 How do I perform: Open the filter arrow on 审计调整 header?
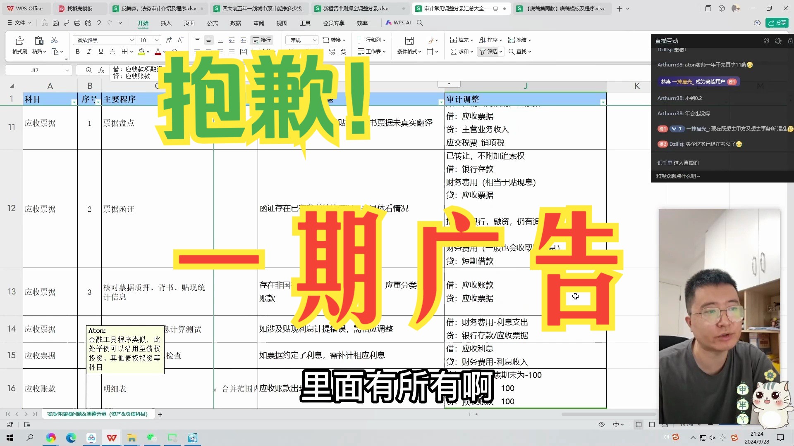[603, 102]
